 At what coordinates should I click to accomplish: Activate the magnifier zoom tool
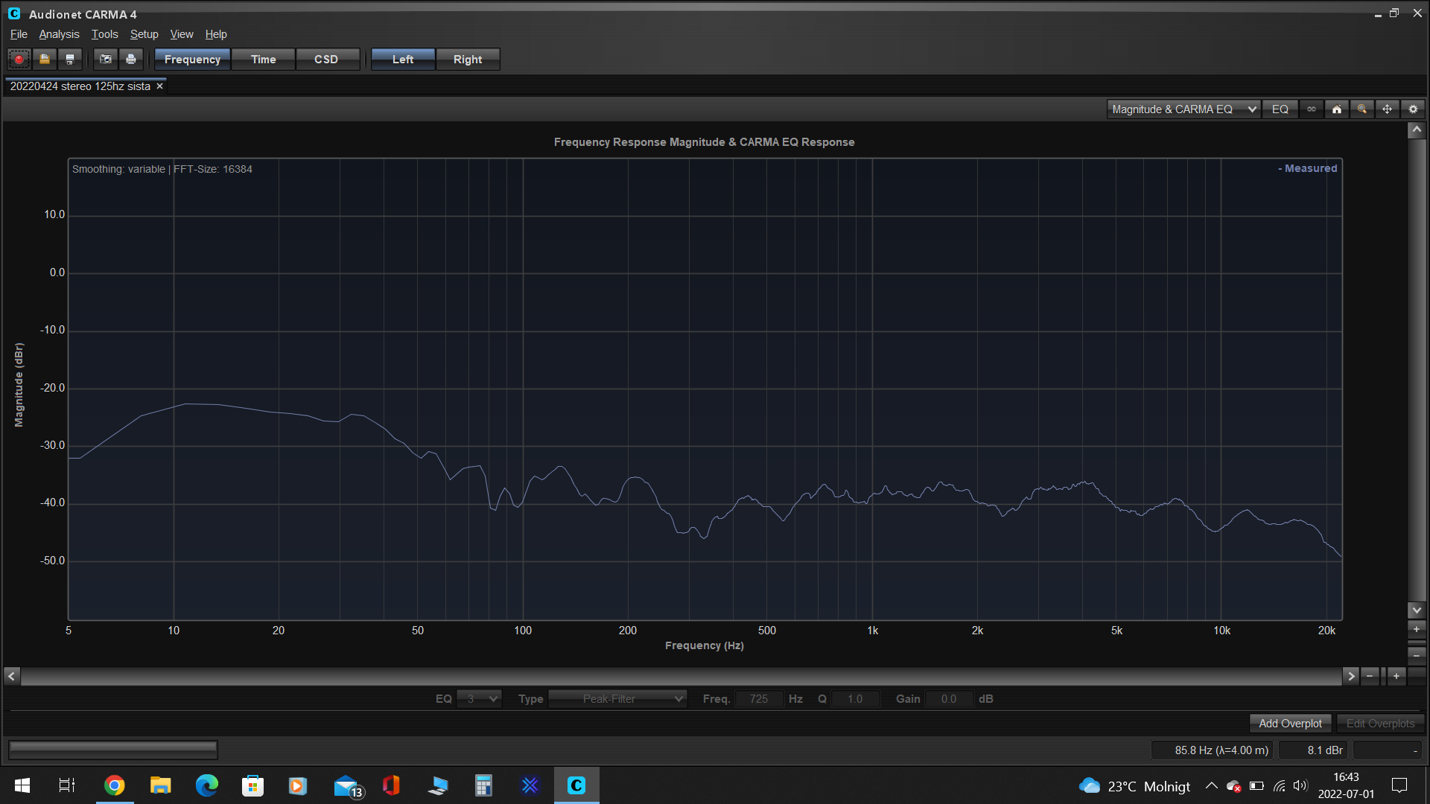(x=1362, y=109)
